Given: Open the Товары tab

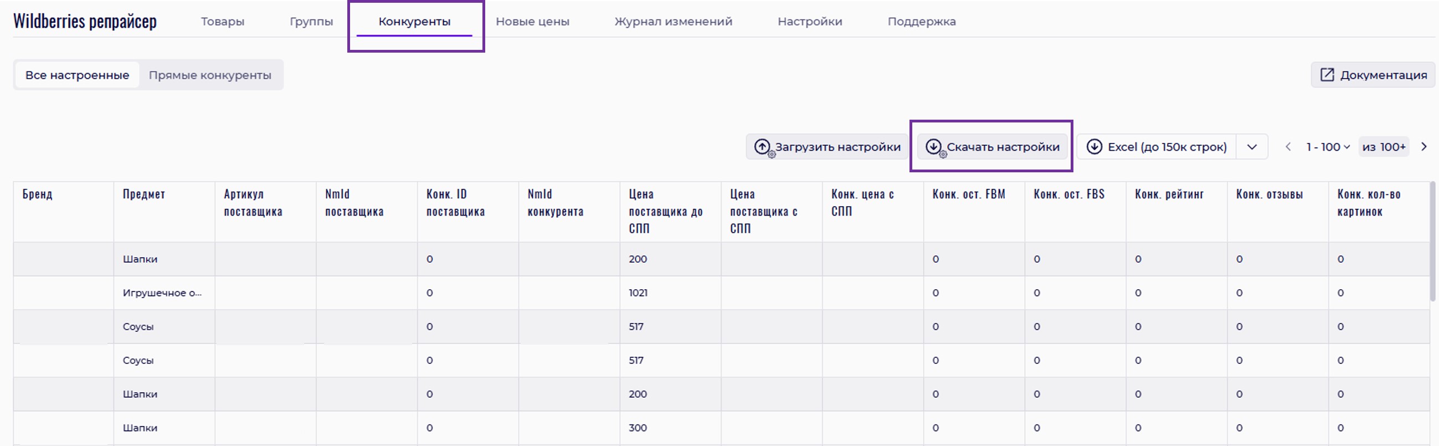Looking at the screenshot, I should tap(222, 21).
